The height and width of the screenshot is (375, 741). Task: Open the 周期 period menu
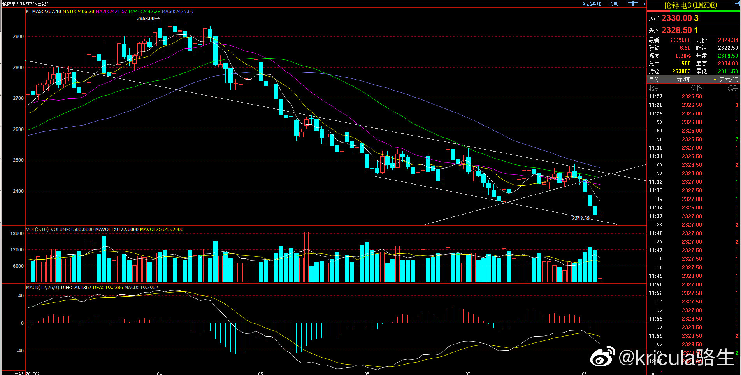click(x=614, y=4)
